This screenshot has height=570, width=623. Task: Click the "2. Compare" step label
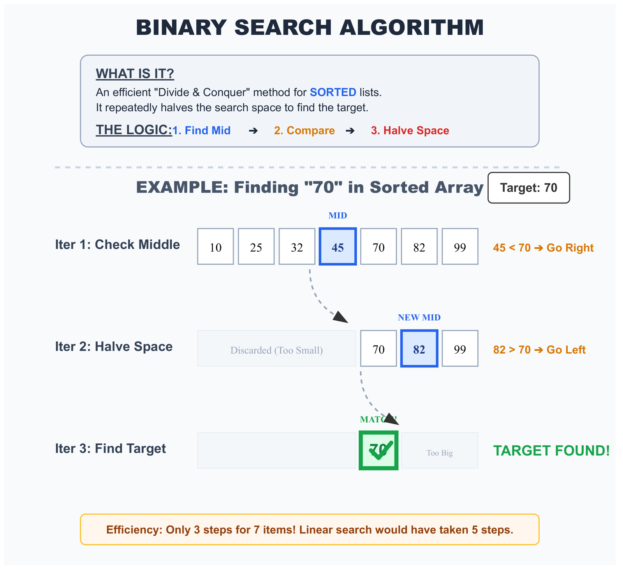(x=304, y=131)
